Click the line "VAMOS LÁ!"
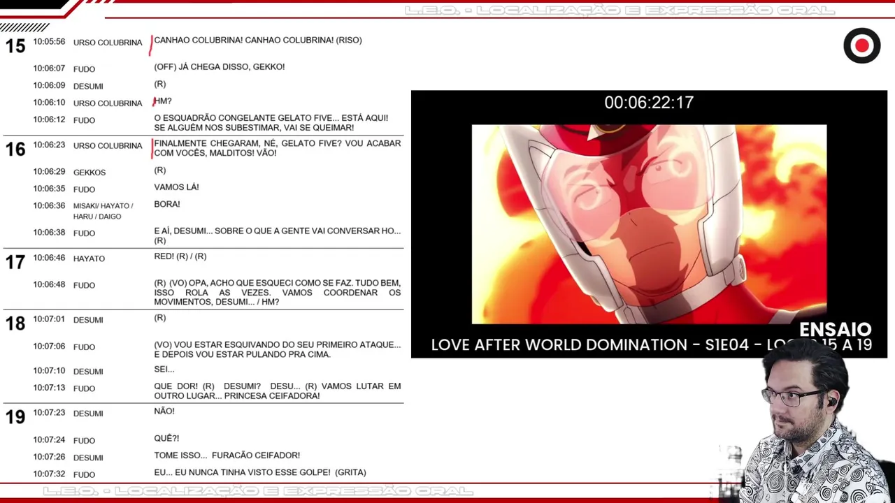895x503 pixels. 176,187
